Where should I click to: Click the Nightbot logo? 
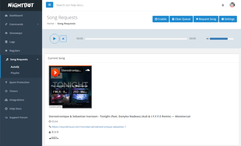pyautogui.click(x=21, y=5)
